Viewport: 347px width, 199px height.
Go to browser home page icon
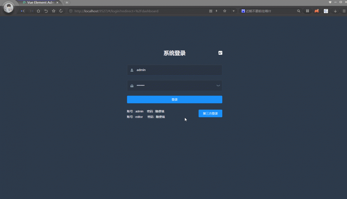38,11
